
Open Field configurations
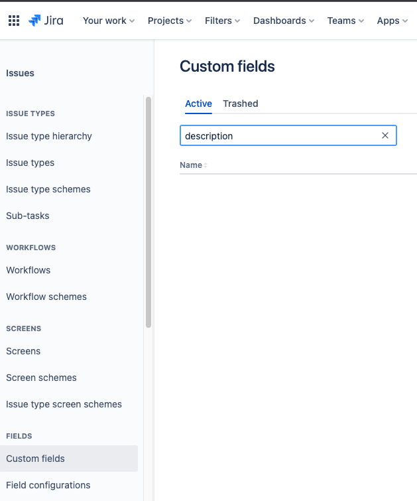pyautogui.click(x=48, y=485)
